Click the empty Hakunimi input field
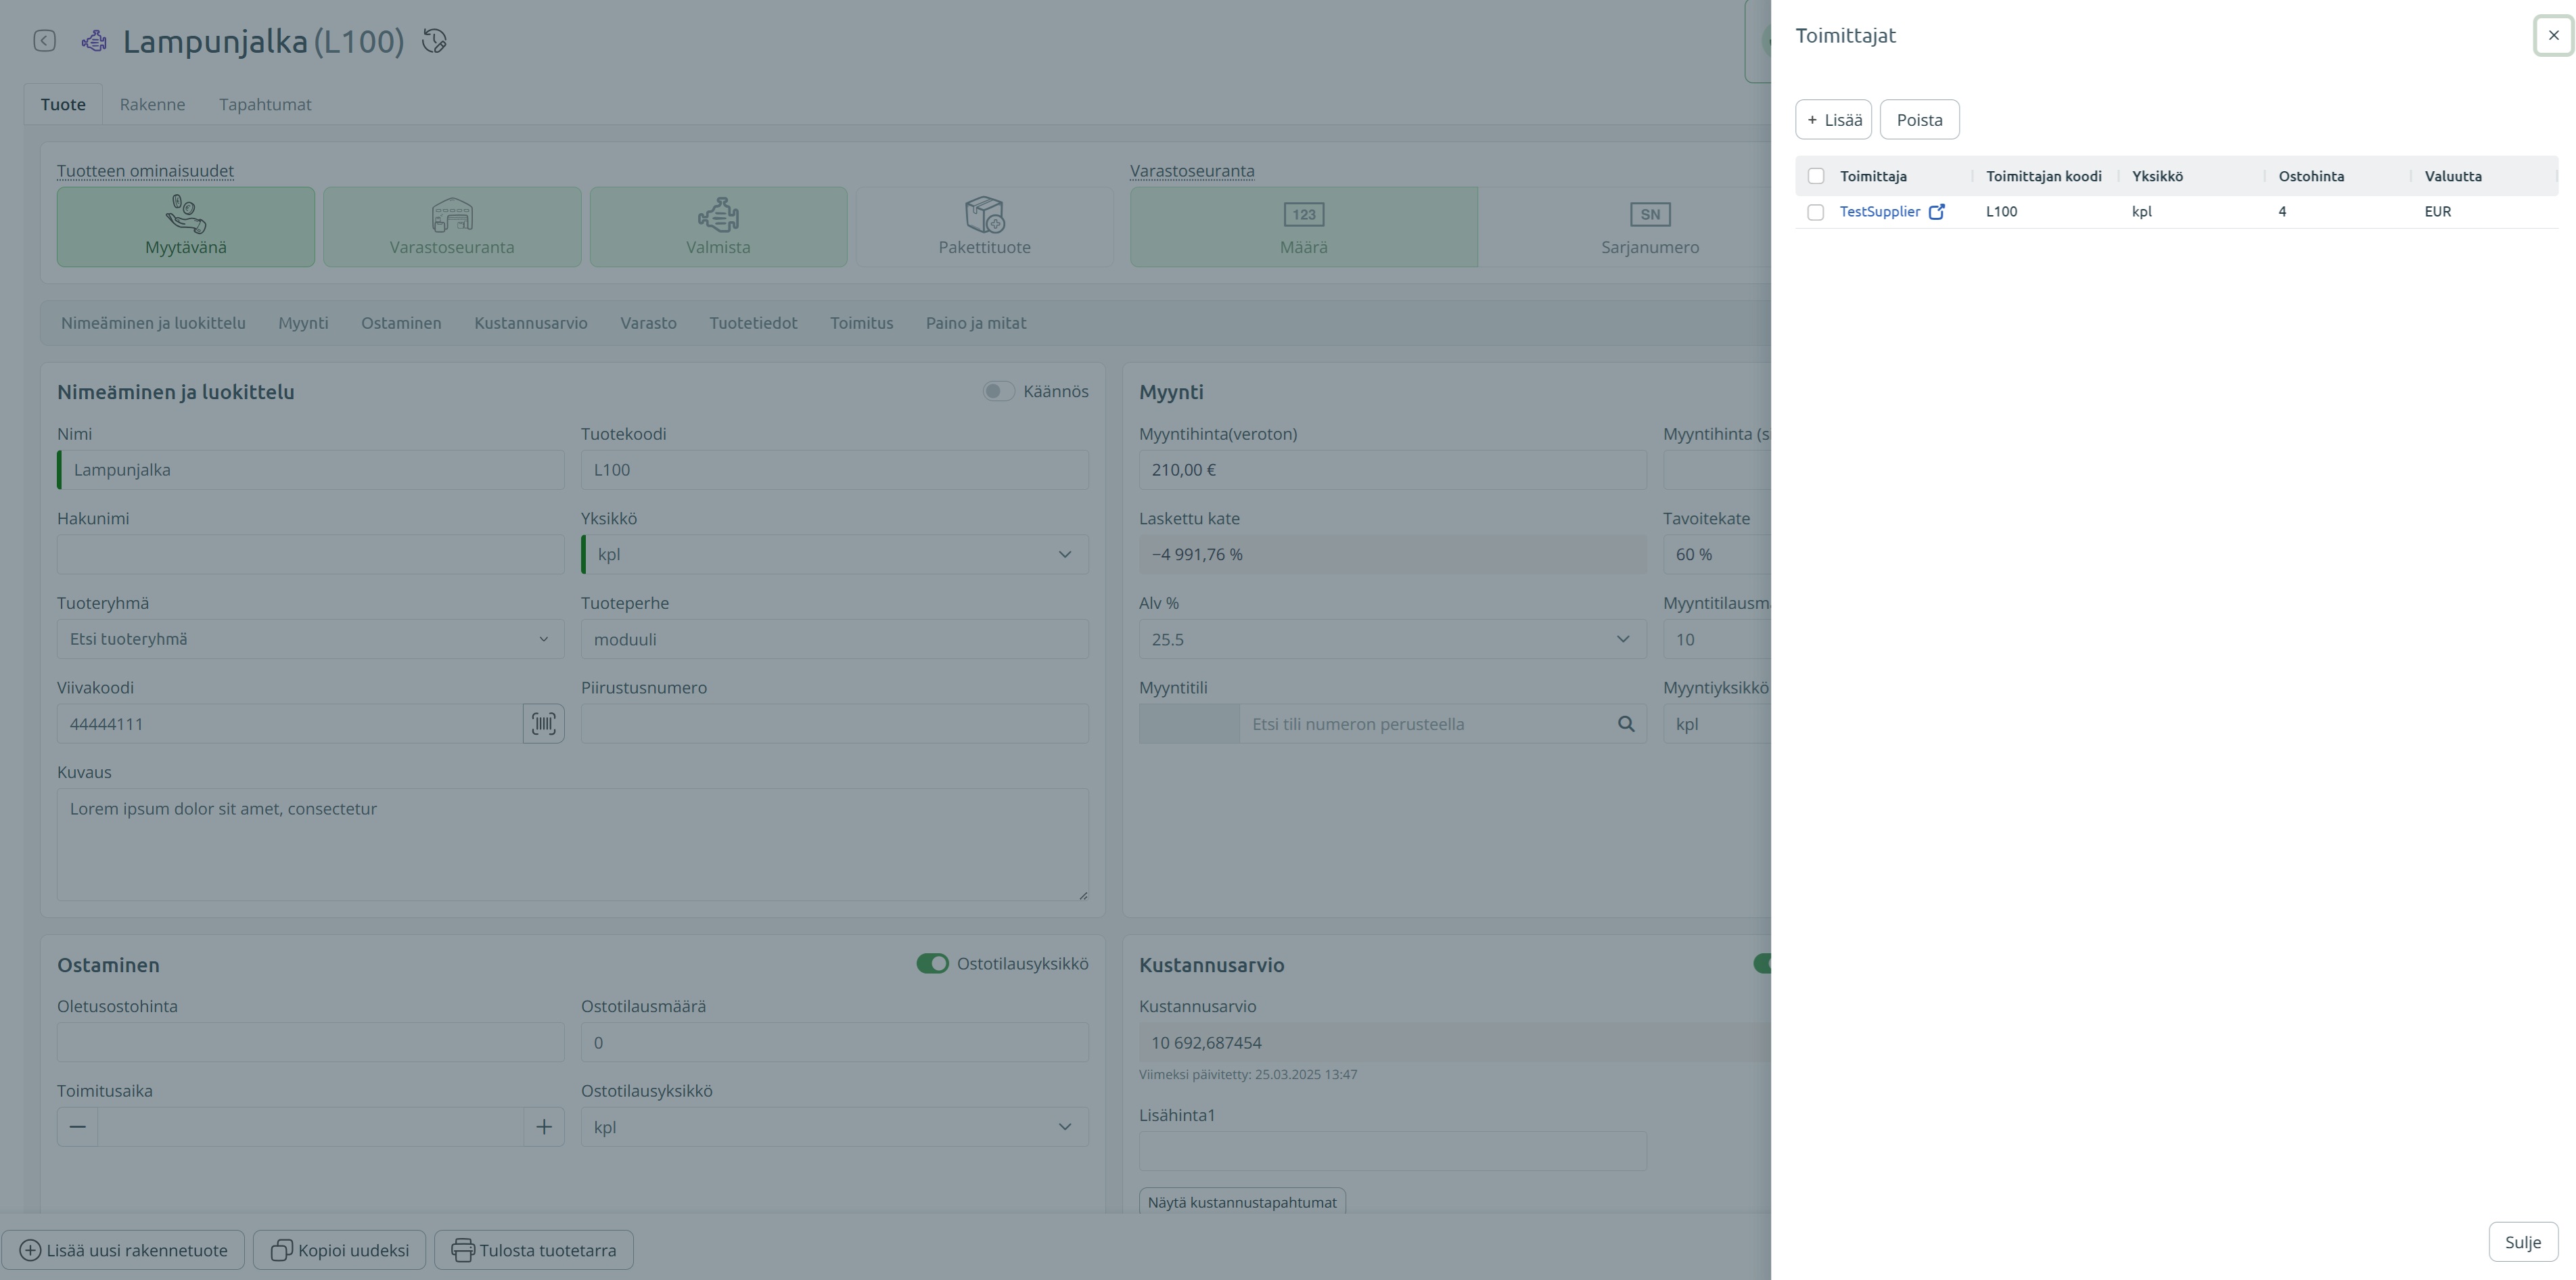This screenshot has height=1280, width=2576. click(x=311, y=554)
